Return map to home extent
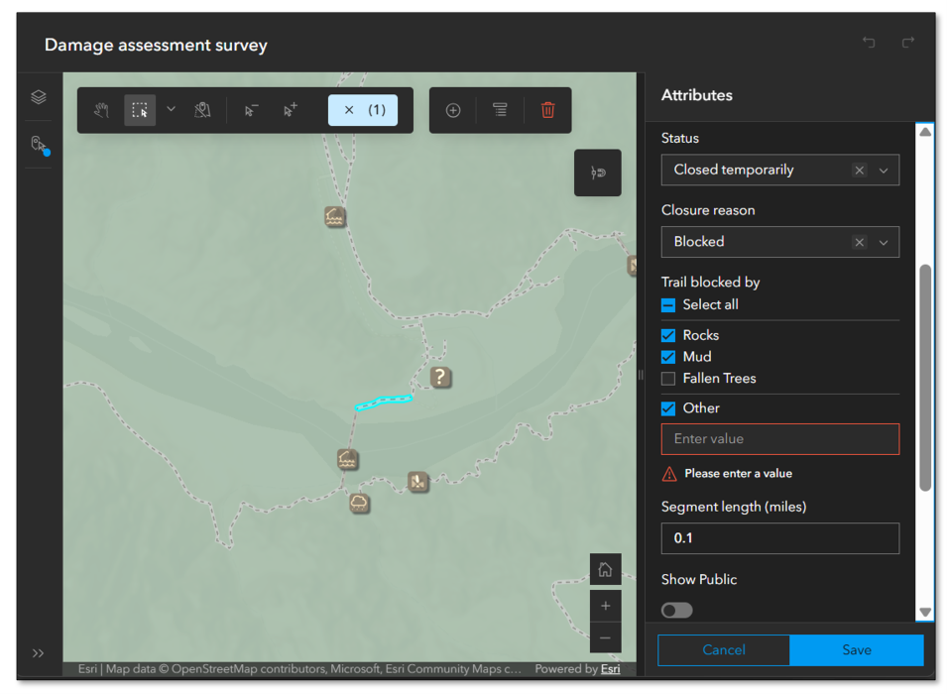 click(605, 569)
